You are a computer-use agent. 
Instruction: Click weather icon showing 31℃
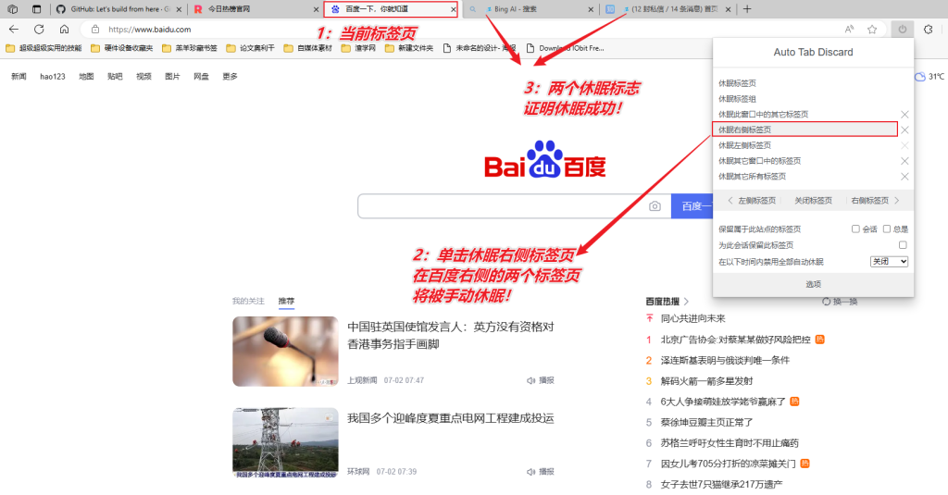(919, 77)
